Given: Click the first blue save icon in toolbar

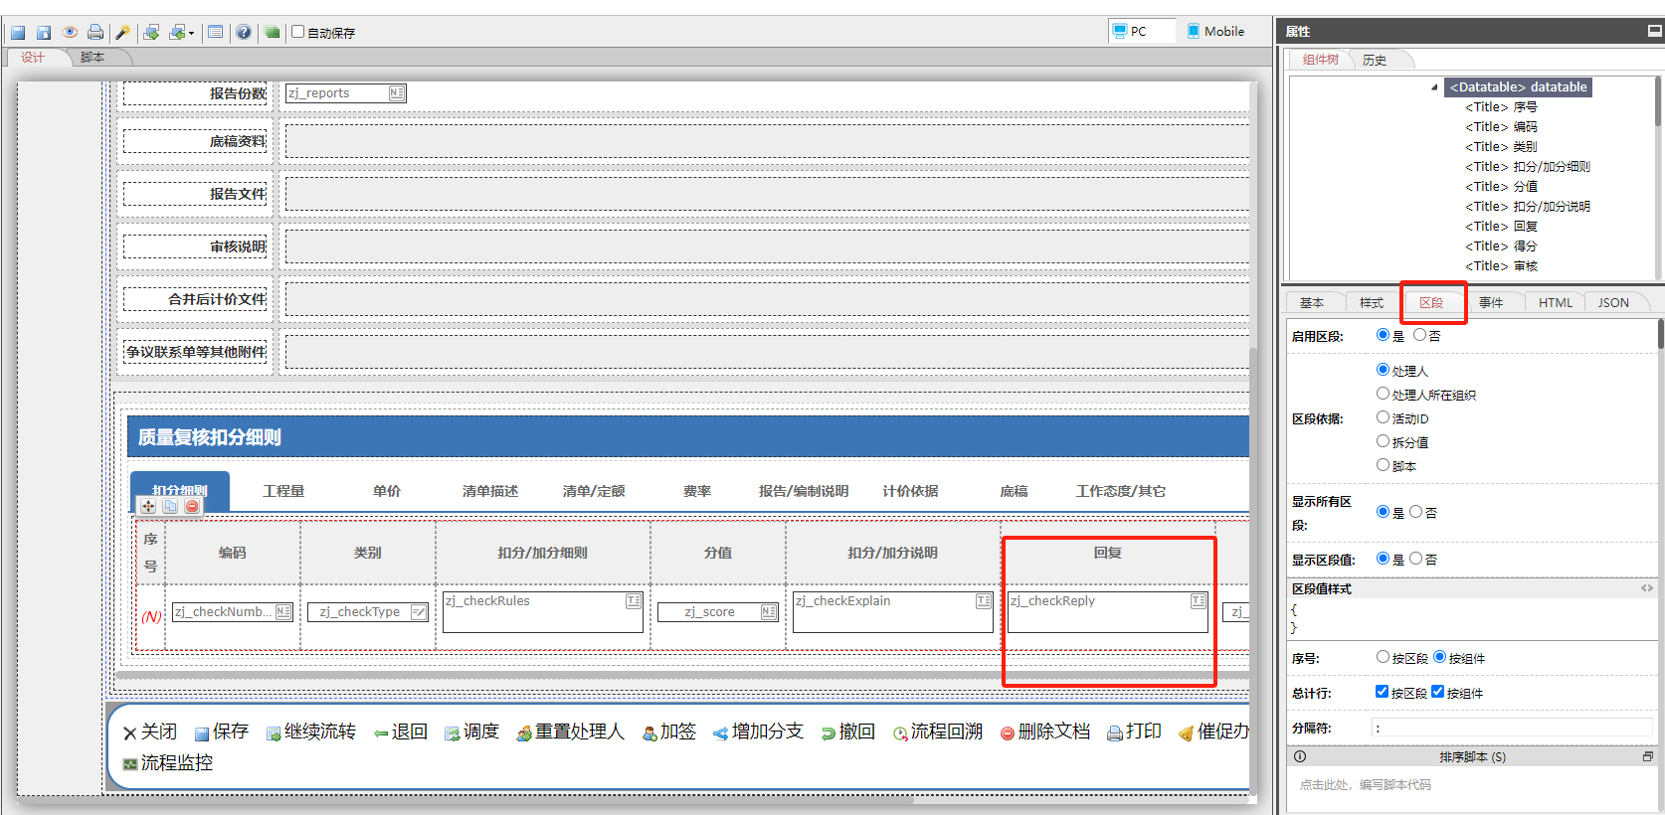Looking at the screenshot, I should click(x=18, y=33).
